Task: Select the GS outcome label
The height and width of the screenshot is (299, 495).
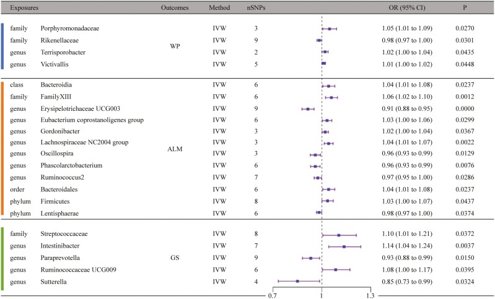Action: (175, 258)
